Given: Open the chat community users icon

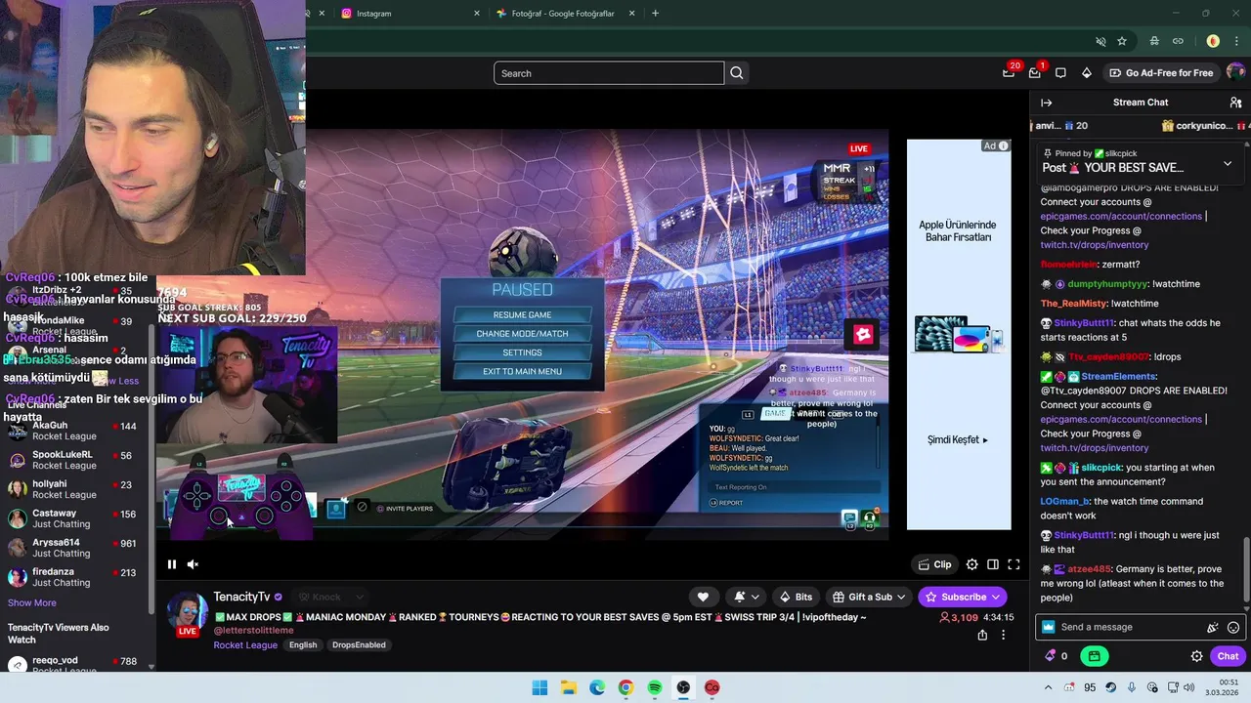Looking at the screenshot, I should [1235, 103].
